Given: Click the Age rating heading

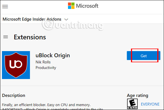Looking at the screenshot, I should 137,95.
